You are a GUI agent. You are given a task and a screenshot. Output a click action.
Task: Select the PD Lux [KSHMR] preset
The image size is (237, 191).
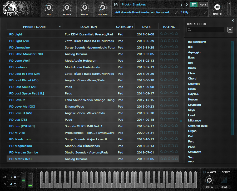pos(22,126)
